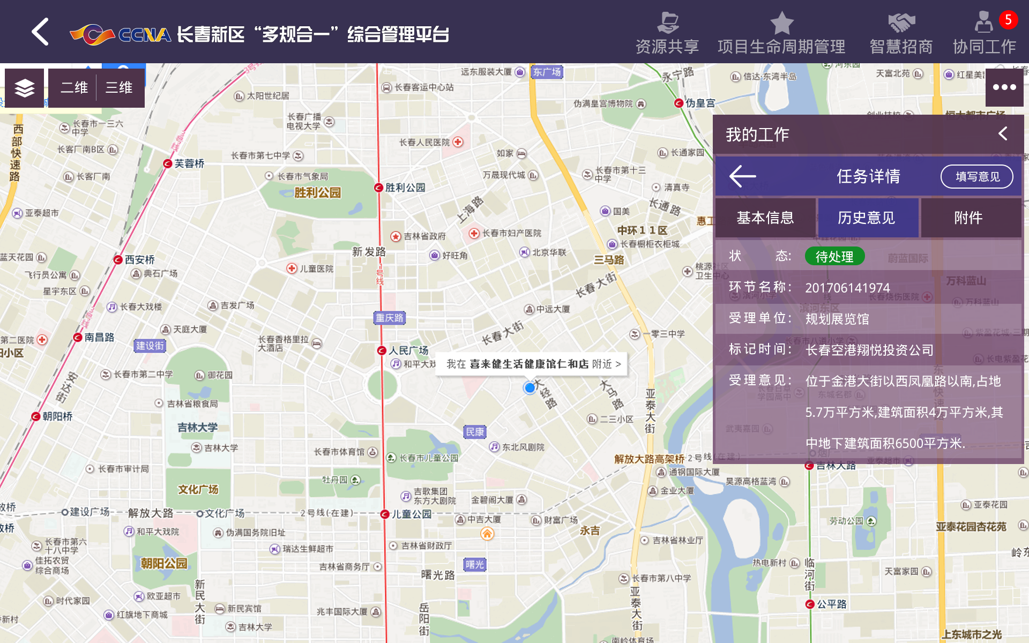
Task: Click 吉林大路 station marker
Action: (810, 466)
